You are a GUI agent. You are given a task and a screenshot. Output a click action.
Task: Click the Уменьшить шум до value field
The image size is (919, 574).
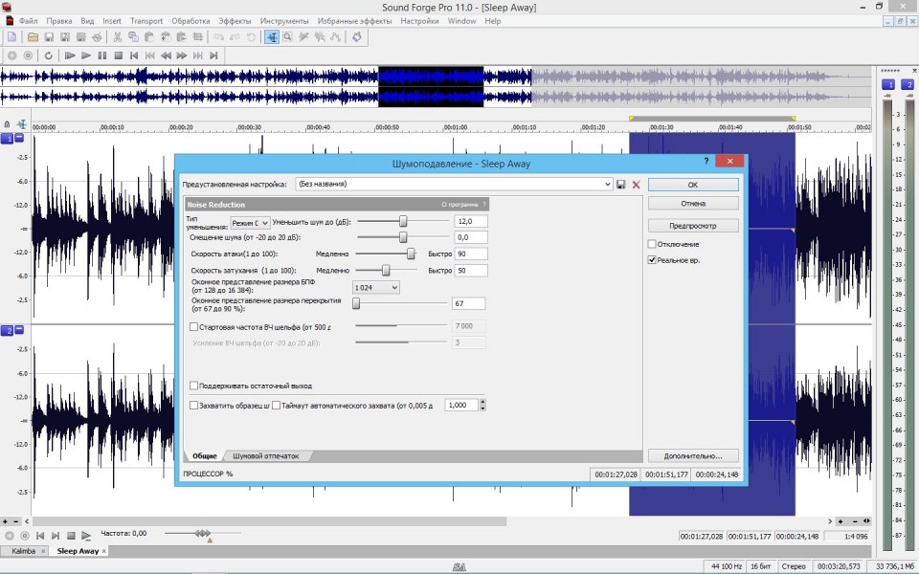(x=470, y=220)
